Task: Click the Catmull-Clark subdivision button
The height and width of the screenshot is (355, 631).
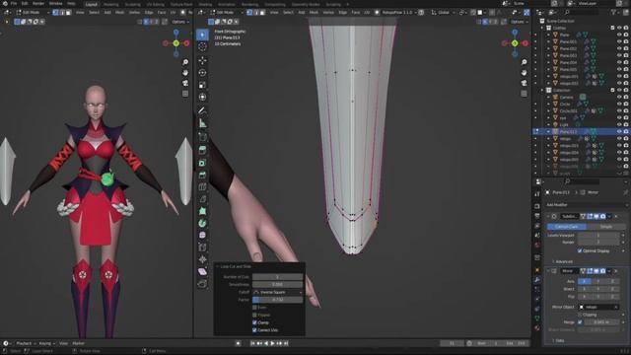Action: click(567, 227)
